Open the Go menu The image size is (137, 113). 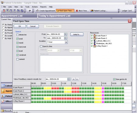22,7
